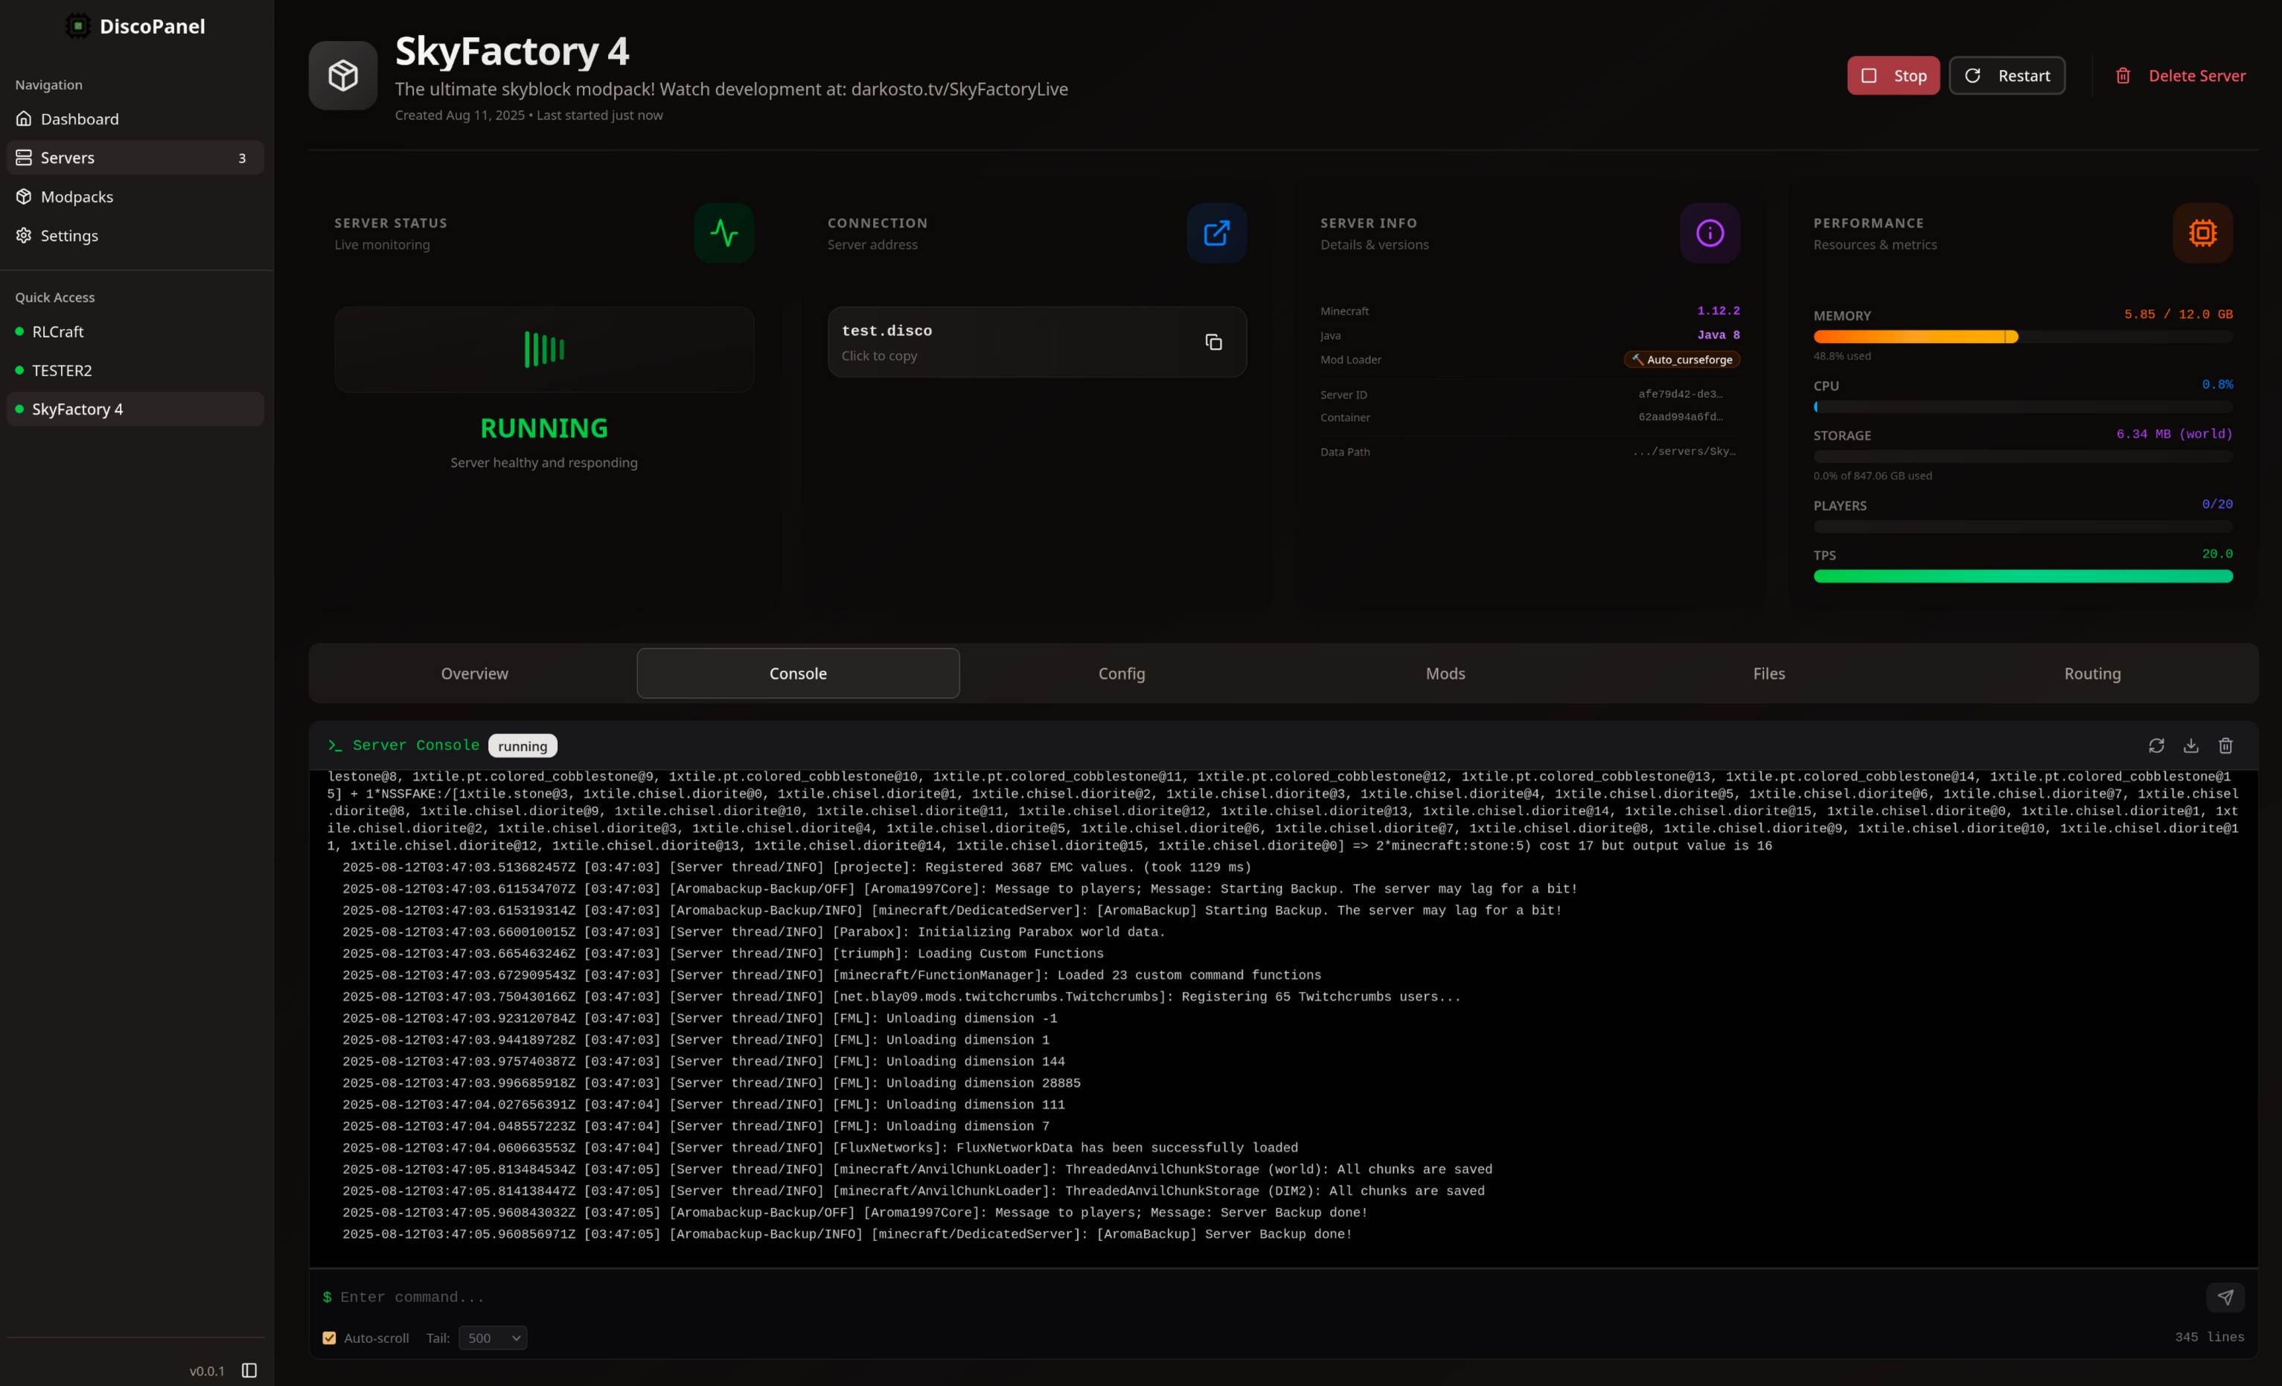Image resolution: width=2282 pixels, height=1386 pixels.
Task: Open the Files tab
Action: (1769, 673)
